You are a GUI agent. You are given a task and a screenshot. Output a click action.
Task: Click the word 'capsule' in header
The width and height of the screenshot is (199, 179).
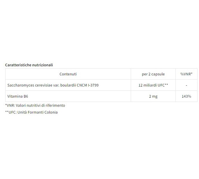click(x=158, y=74)
